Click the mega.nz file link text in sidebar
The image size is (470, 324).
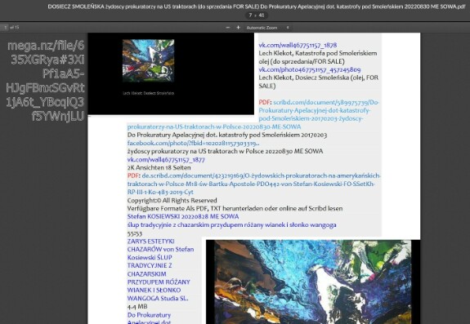45,81
